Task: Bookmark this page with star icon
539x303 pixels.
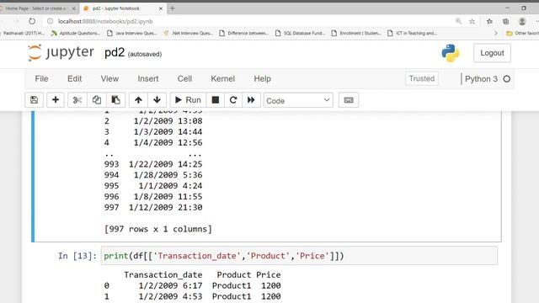Action: tap(472, 21)
